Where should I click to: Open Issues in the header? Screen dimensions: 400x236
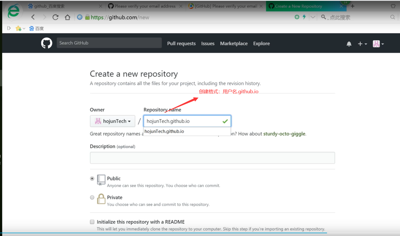click(x=208, y=44)
